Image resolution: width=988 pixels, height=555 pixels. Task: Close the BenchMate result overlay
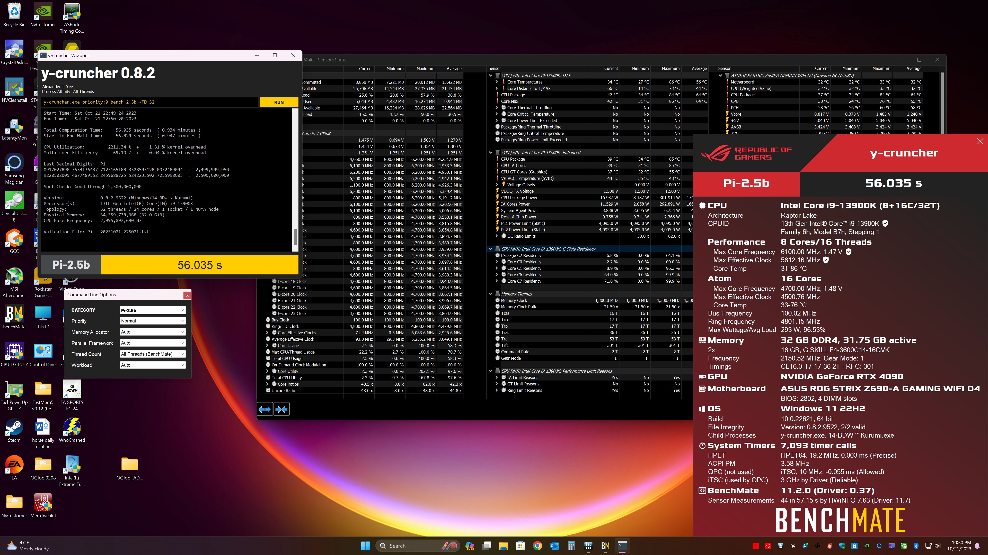pyautogui.click(x=980, y=141)
